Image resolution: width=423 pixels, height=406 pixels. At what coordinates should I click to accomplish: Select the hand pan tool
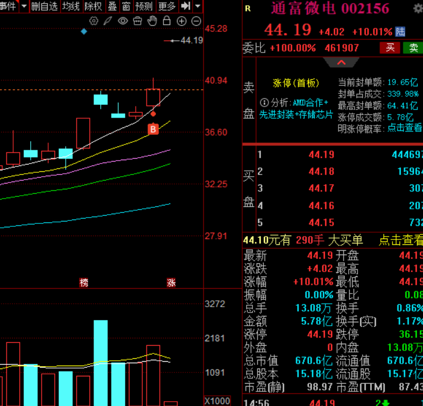[152, 21]
